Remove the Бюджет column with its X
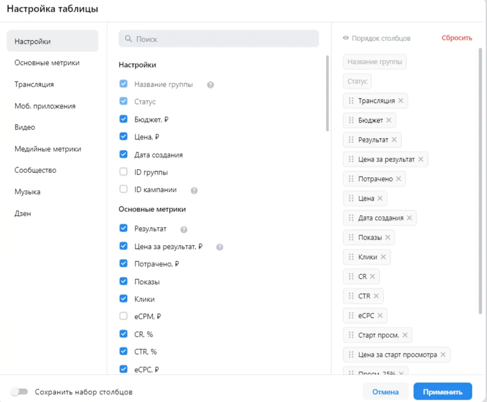Screen dimensions: 487x402 pyautogui.click(x=388, y=121)
